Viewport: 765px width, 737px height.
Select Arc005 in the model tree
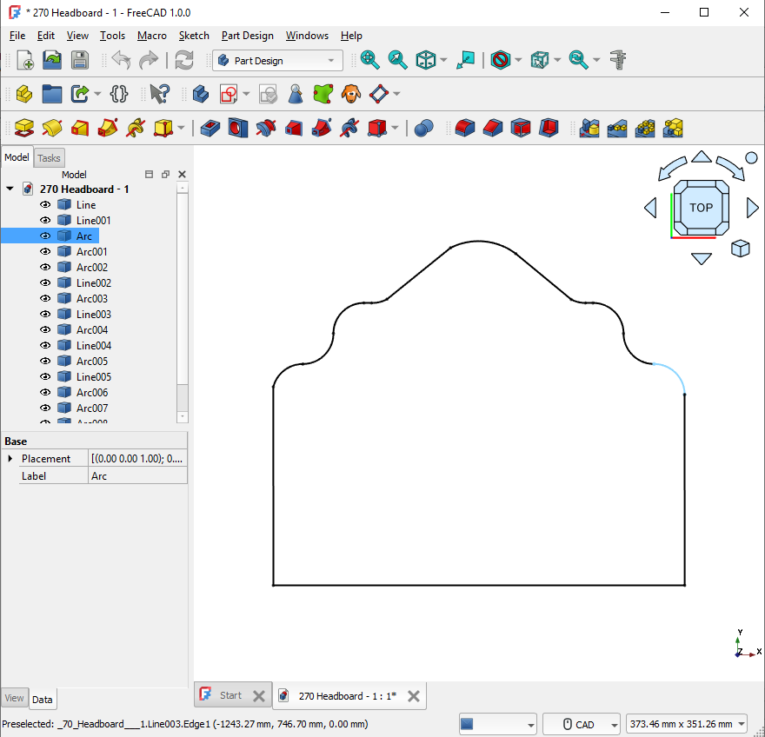[92, 361]
